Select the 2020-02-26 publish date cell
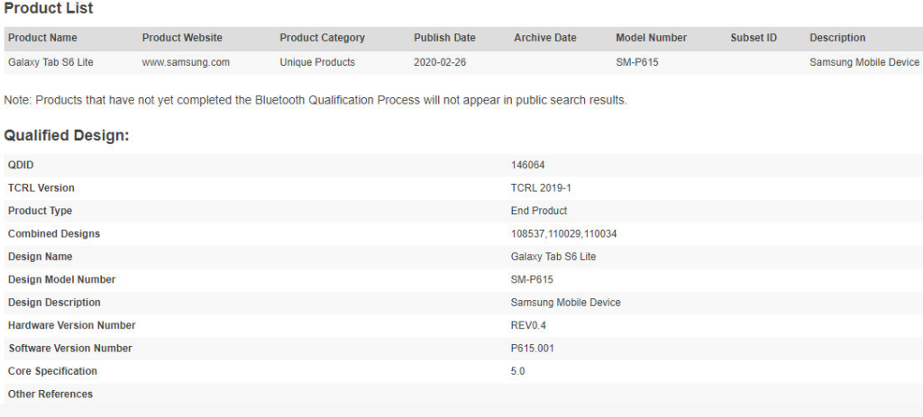The image size is (923, 417). coord(440,62)
